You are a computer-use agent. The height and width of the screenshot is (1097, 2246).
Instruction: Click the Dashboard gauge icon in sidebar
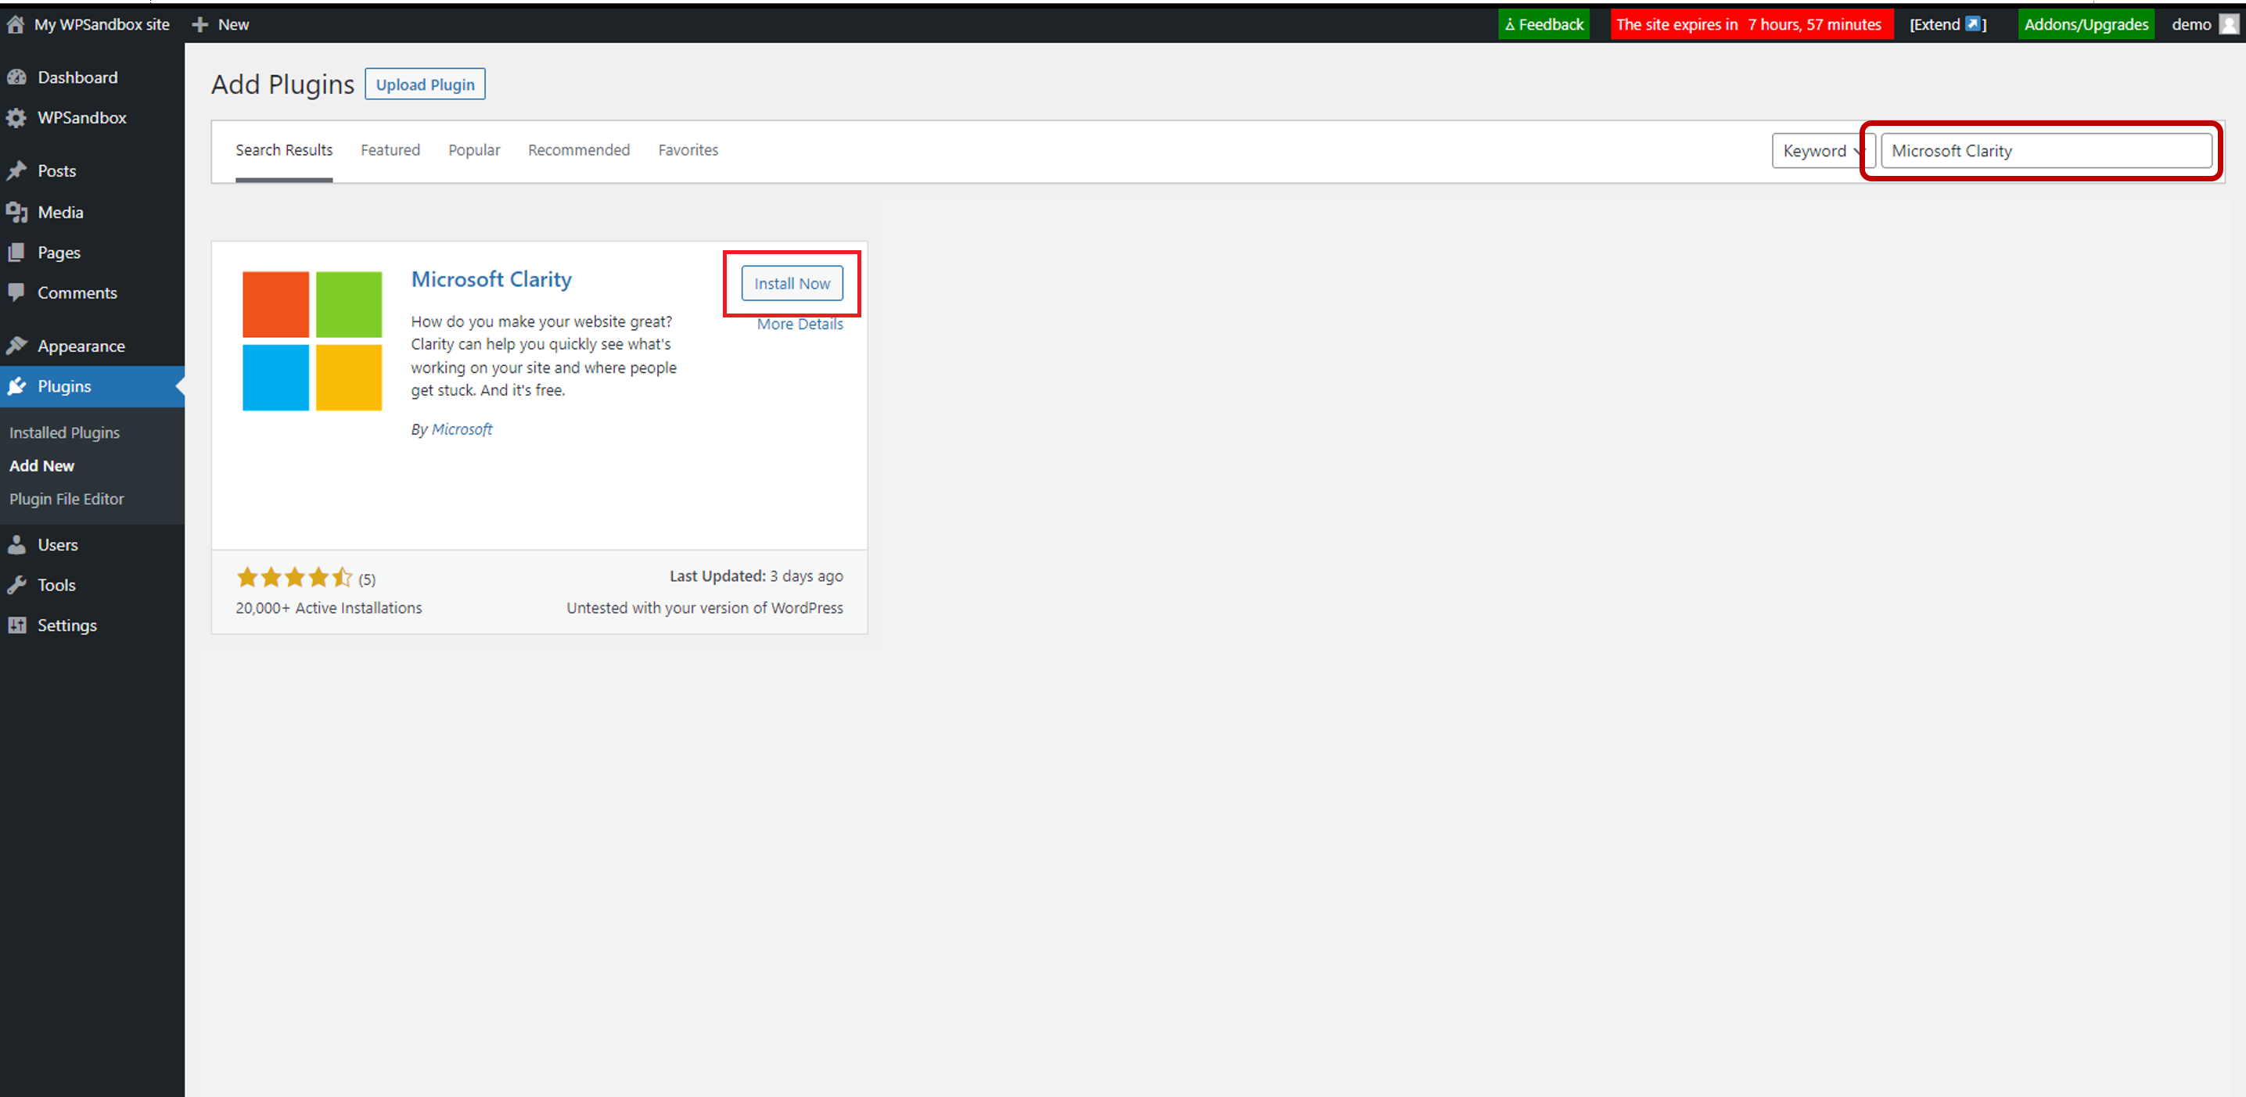pyautogui.click(x=16, y=77)
